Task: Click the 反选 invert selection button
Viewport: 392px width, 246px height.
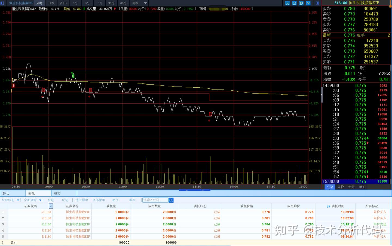Action: click(x=65, y=200)
